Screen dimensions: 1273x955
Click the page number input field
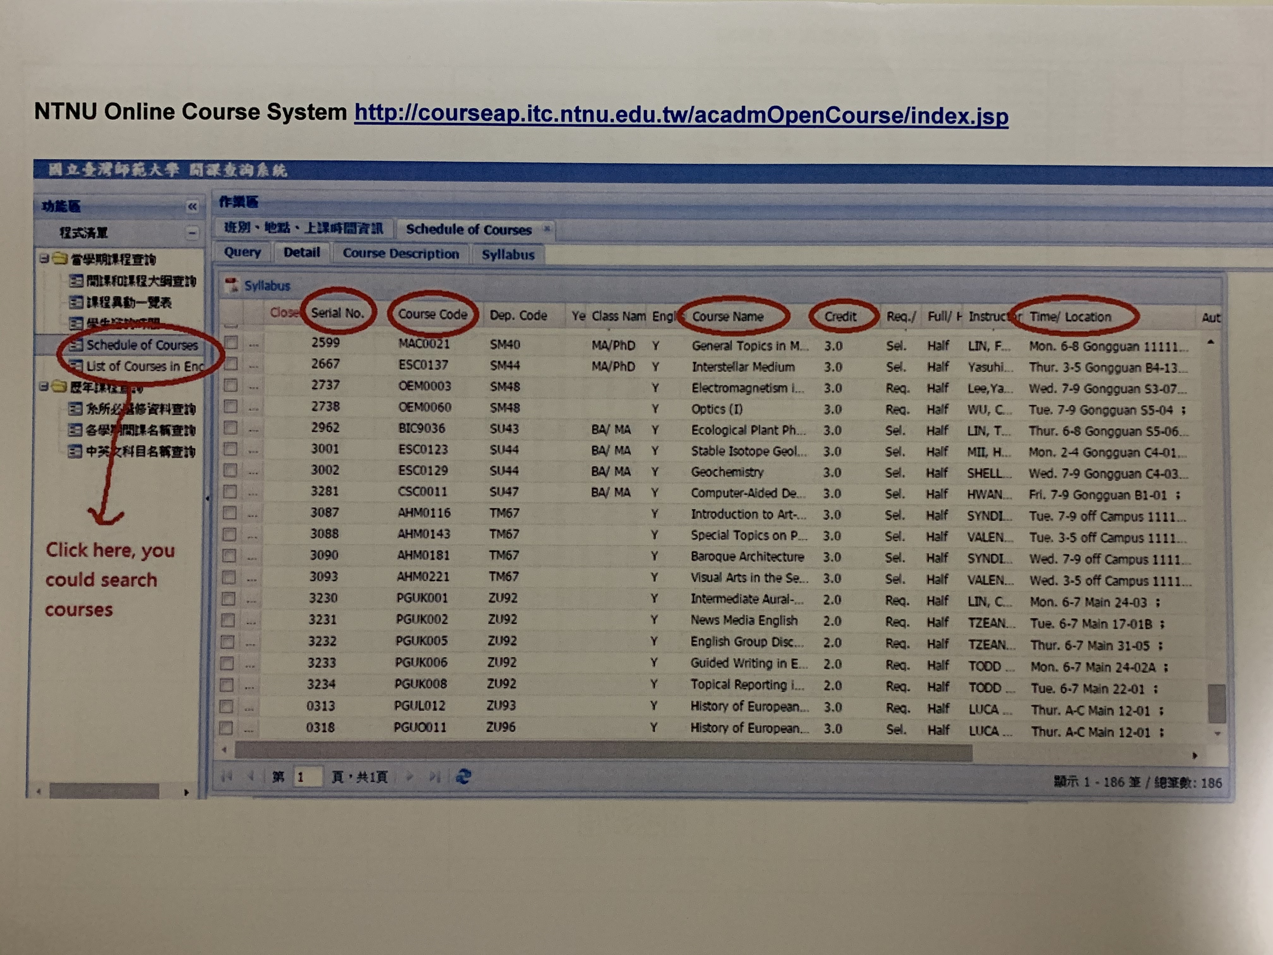(x=307, y=777)
